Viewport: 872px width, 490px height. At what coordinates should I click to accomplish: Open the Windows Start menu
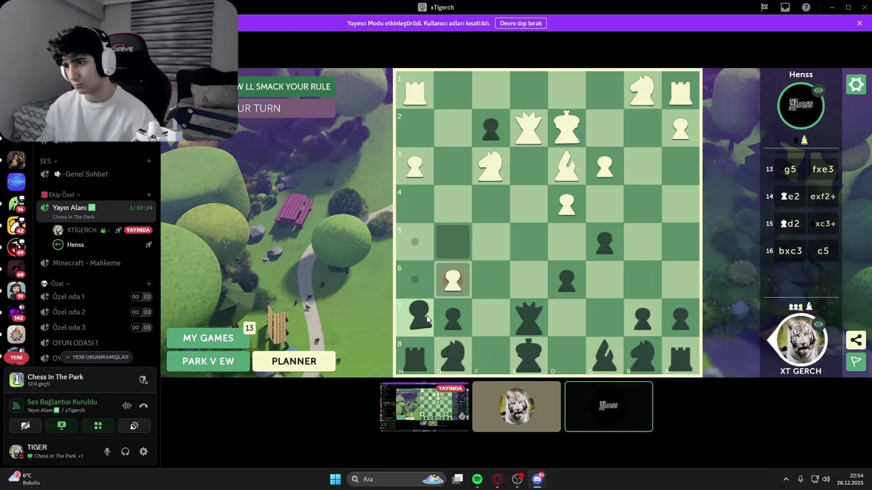335,479
